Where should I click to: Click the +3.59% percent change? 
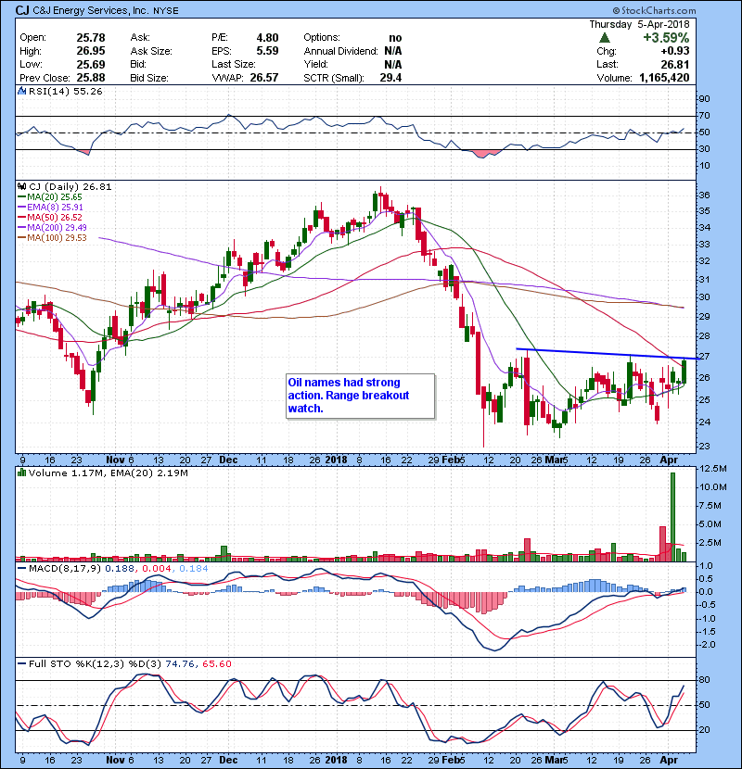666,38
